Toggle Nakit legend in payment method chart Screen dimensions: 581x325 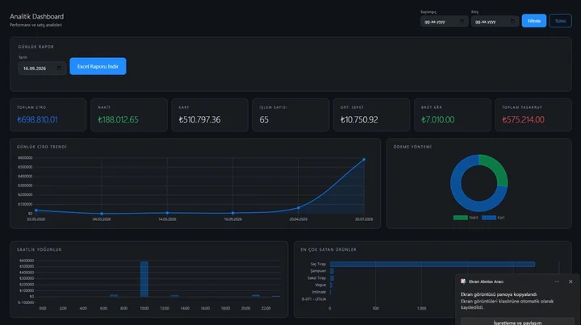tap(466, 218)
